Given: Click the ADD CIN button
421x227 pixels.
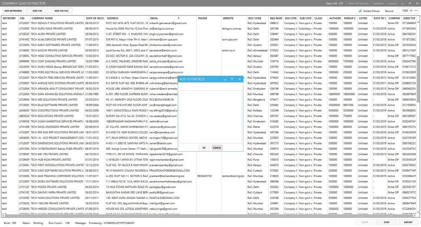Looking at the screenshot, I should click(x=37, y=11).
